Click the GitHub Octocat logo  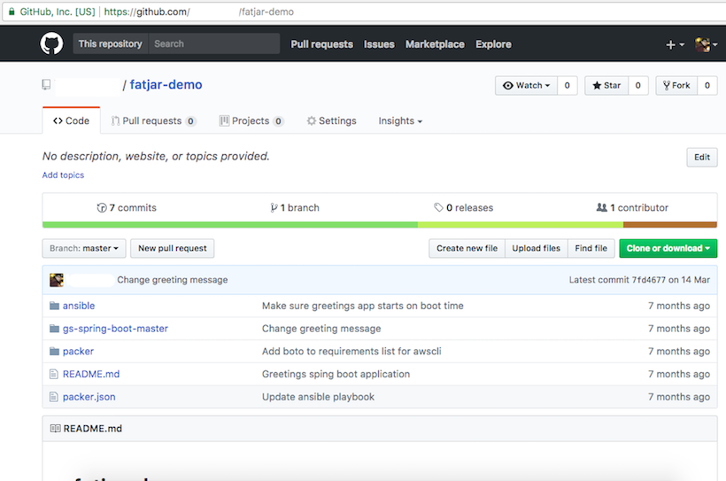click(51, 44)
